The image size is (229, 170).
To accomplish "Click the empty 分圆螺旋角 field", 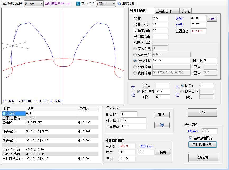I will (160, 37).
